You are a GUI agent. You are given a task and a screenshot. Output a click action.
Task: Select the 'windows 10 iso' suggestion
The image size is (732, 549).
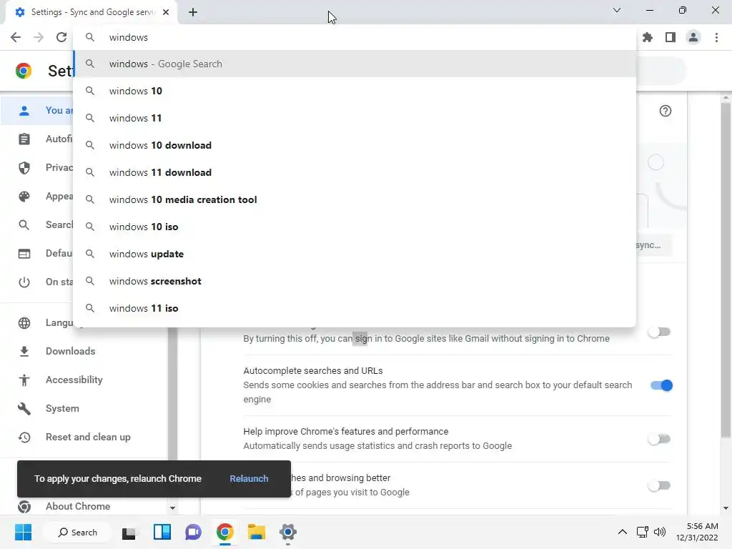(355, 227)
